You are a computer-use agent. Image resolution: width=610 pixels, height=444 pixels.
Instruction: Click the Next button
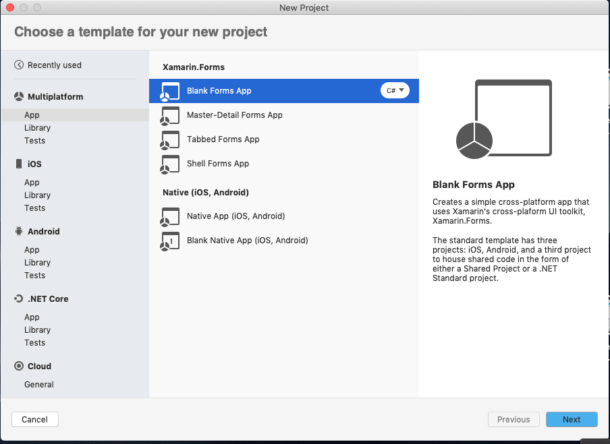571,419
